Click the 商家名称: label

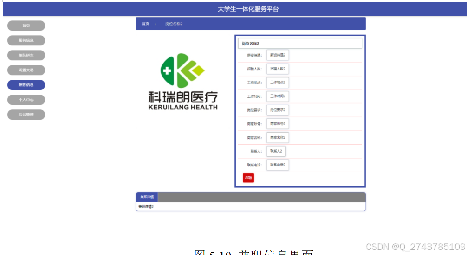pos(254,138)
